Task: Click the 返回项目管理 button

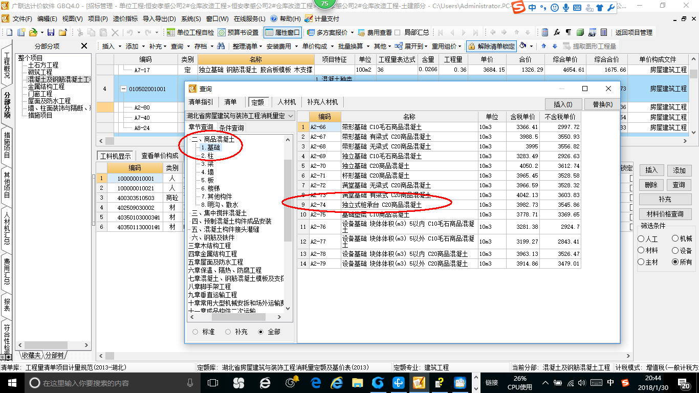Action: pyautogui.click(x=634, y=32)
